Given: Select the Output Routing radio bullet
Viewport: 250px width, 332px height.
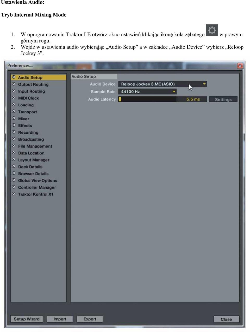Looking at the screenshot, I should (x=14, y=84).
